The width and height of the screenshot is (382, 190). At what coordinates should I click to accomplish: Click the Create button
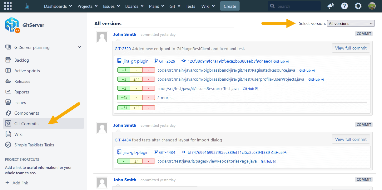[230, 6]
